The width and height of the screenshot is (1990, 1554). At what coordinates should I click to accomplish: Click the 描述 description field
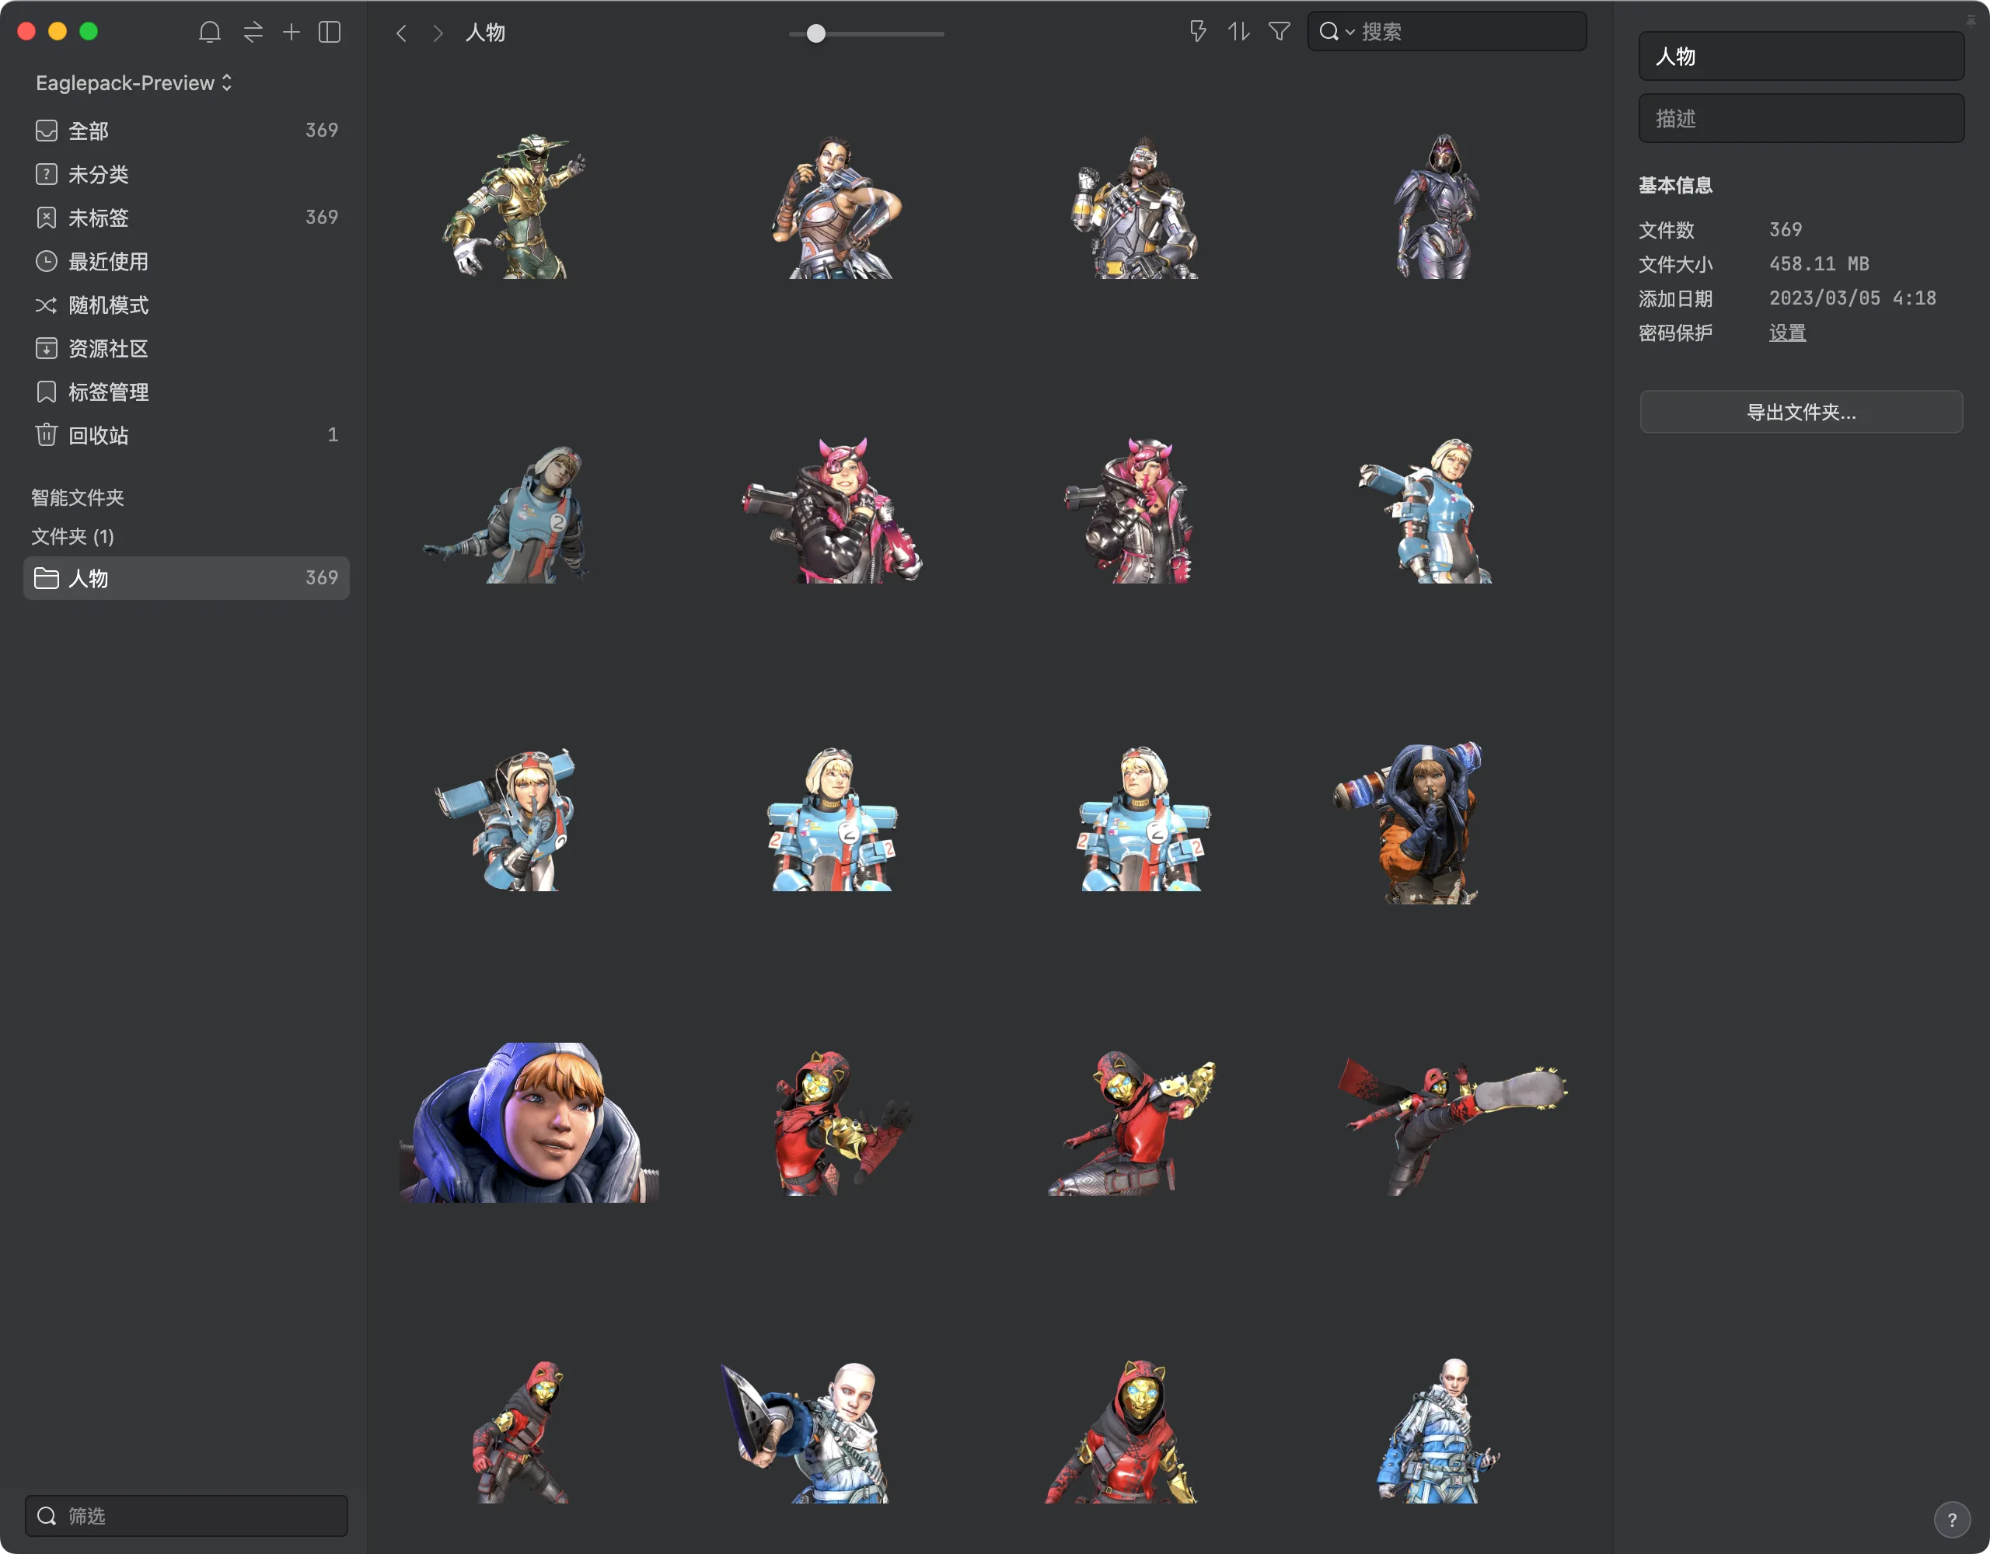tap(1800, 118)
